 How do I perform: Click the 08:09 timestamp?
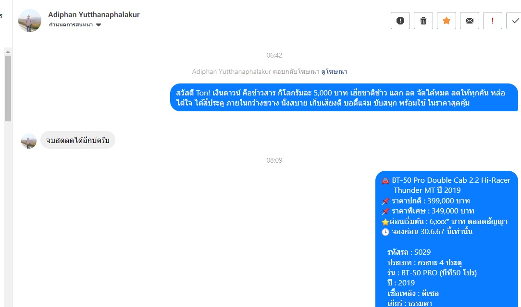point(274,161)
